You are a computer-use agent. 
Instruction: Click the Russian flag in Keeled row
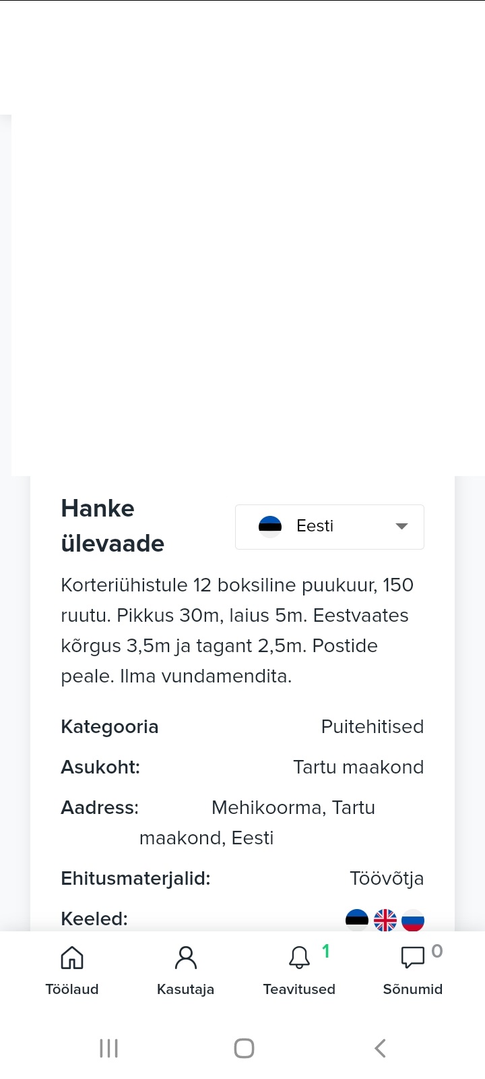point(413,920)
